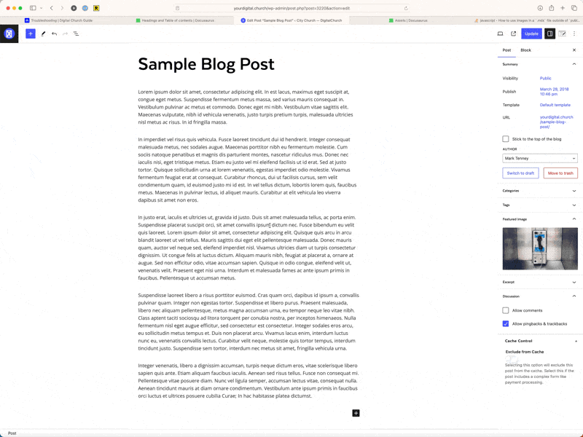Switch to the Block sidebar tab
583x437 pixels.
525,50
